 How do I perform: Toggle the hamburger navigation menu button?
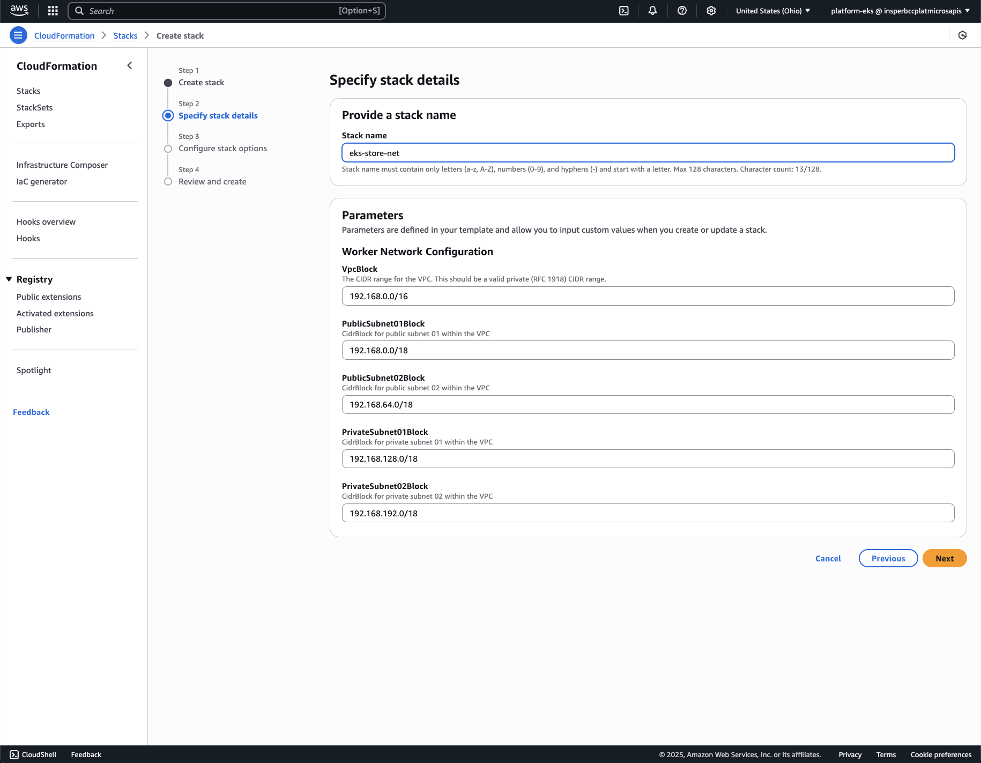[x=18, y=35]
